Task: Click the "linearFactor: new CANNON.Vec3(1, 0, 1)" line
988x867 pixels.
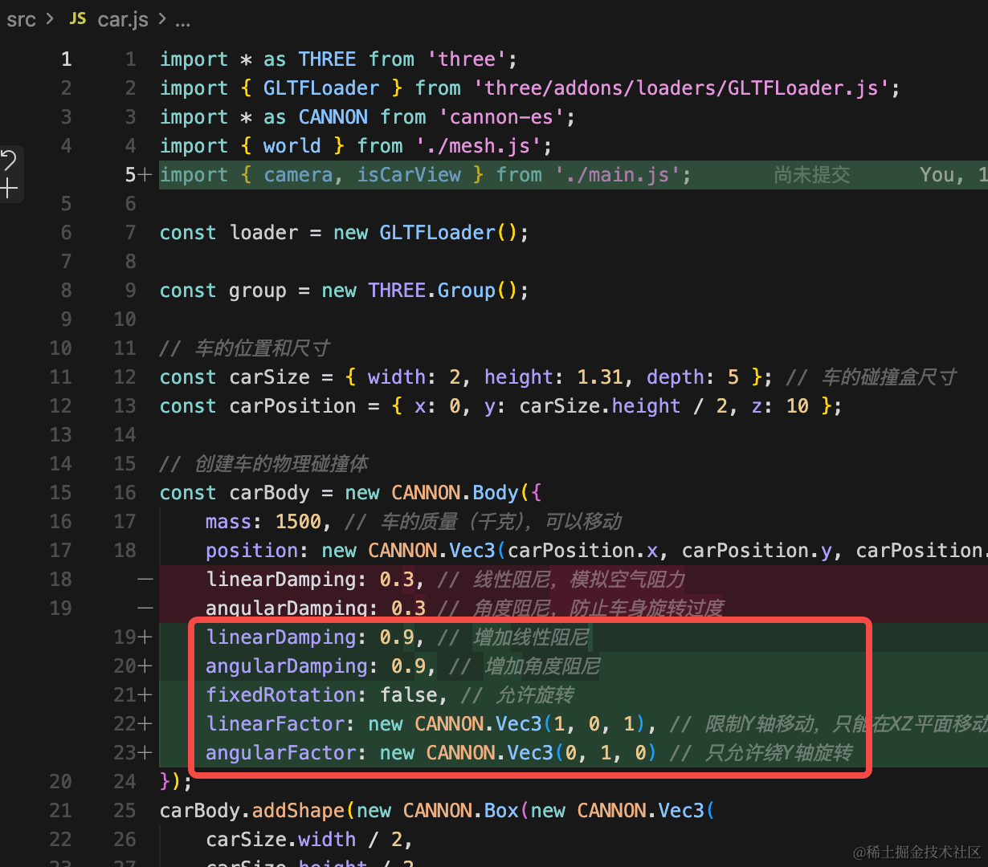Action: [596, 724]
